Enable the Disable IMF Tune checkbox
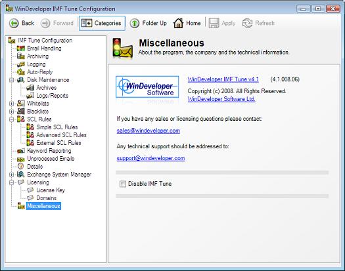The image size is (345, 271). [123, 184]
